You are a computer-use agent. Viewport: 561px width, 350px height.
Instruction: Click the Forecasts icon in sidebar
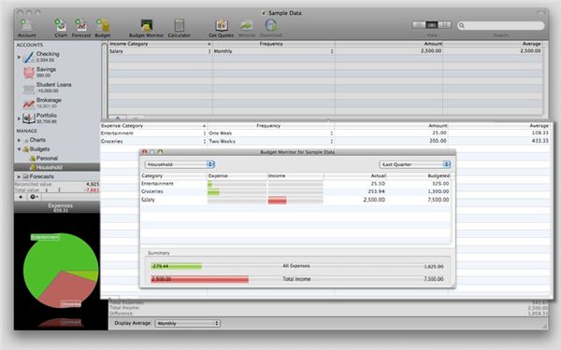[x=26, y=176]
